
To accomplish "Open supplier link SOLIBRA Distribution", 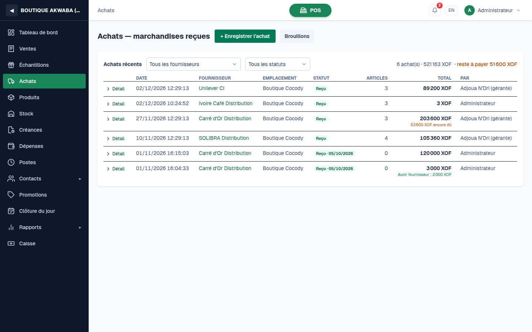I will [x=224, y=138].
